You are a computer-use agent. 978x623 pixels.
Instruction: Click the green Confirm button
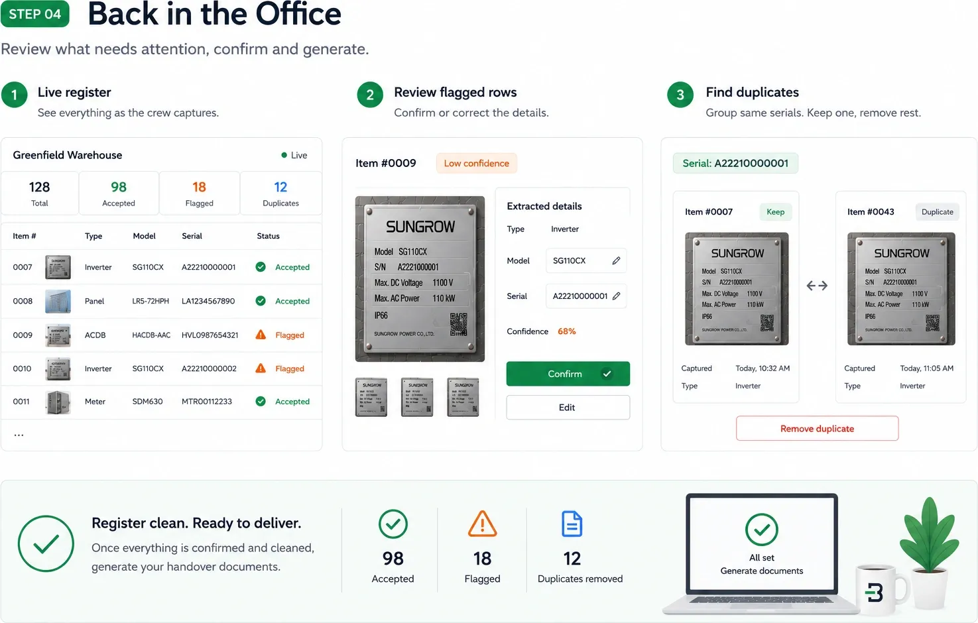coord(568,374)
